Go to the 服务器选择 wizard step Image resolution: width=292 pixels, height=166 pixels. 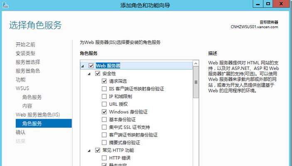[28, 62]
